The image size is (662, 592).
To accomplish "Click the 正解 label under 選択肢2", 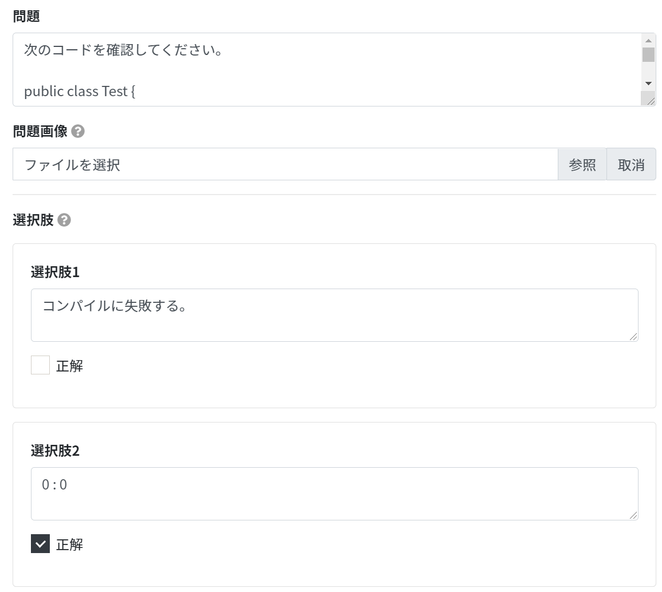I will pos(70,544).
